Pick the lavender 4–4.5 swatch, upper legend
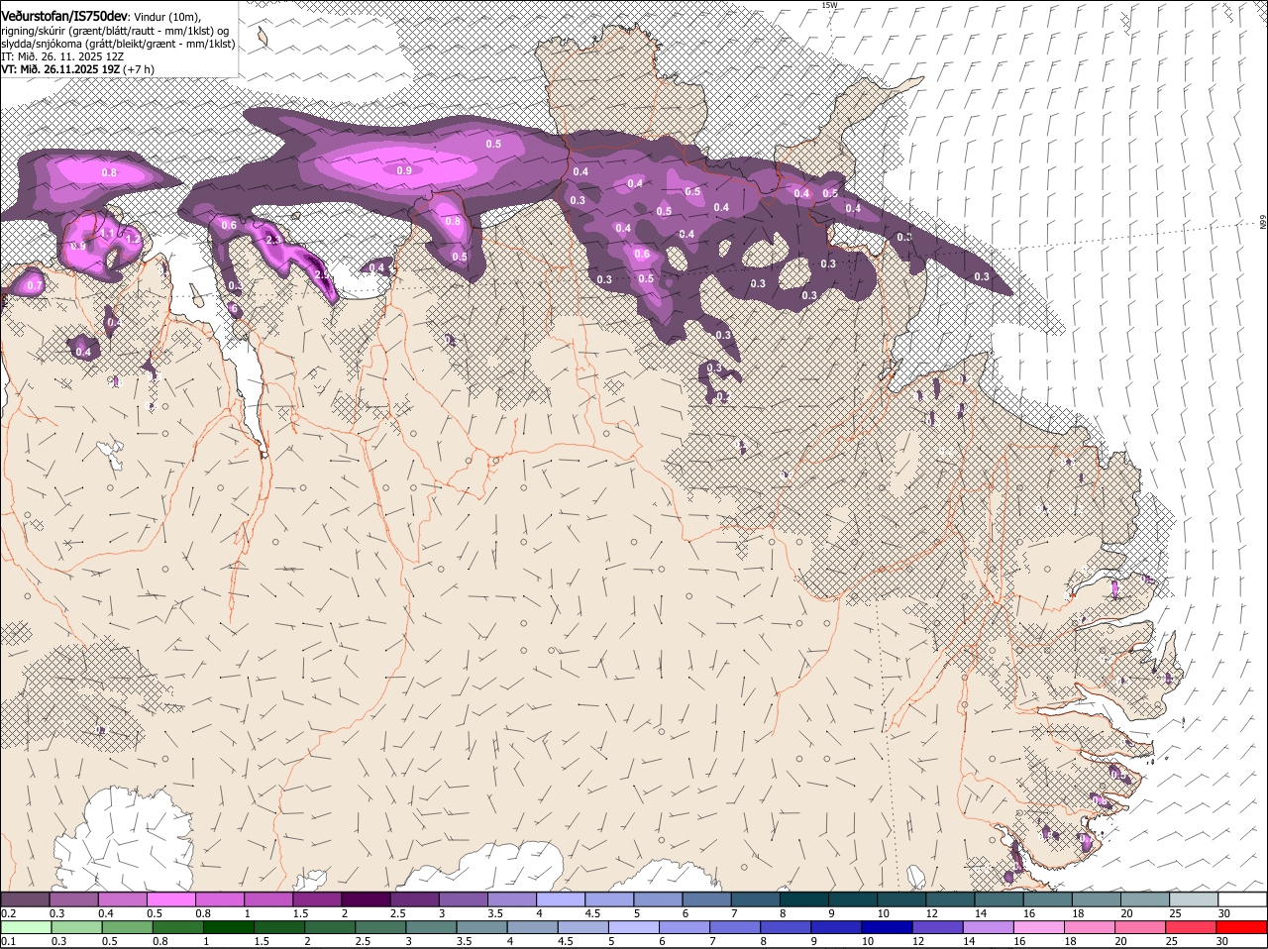This screenshot has height=949, width=1268. click(561, 898)
